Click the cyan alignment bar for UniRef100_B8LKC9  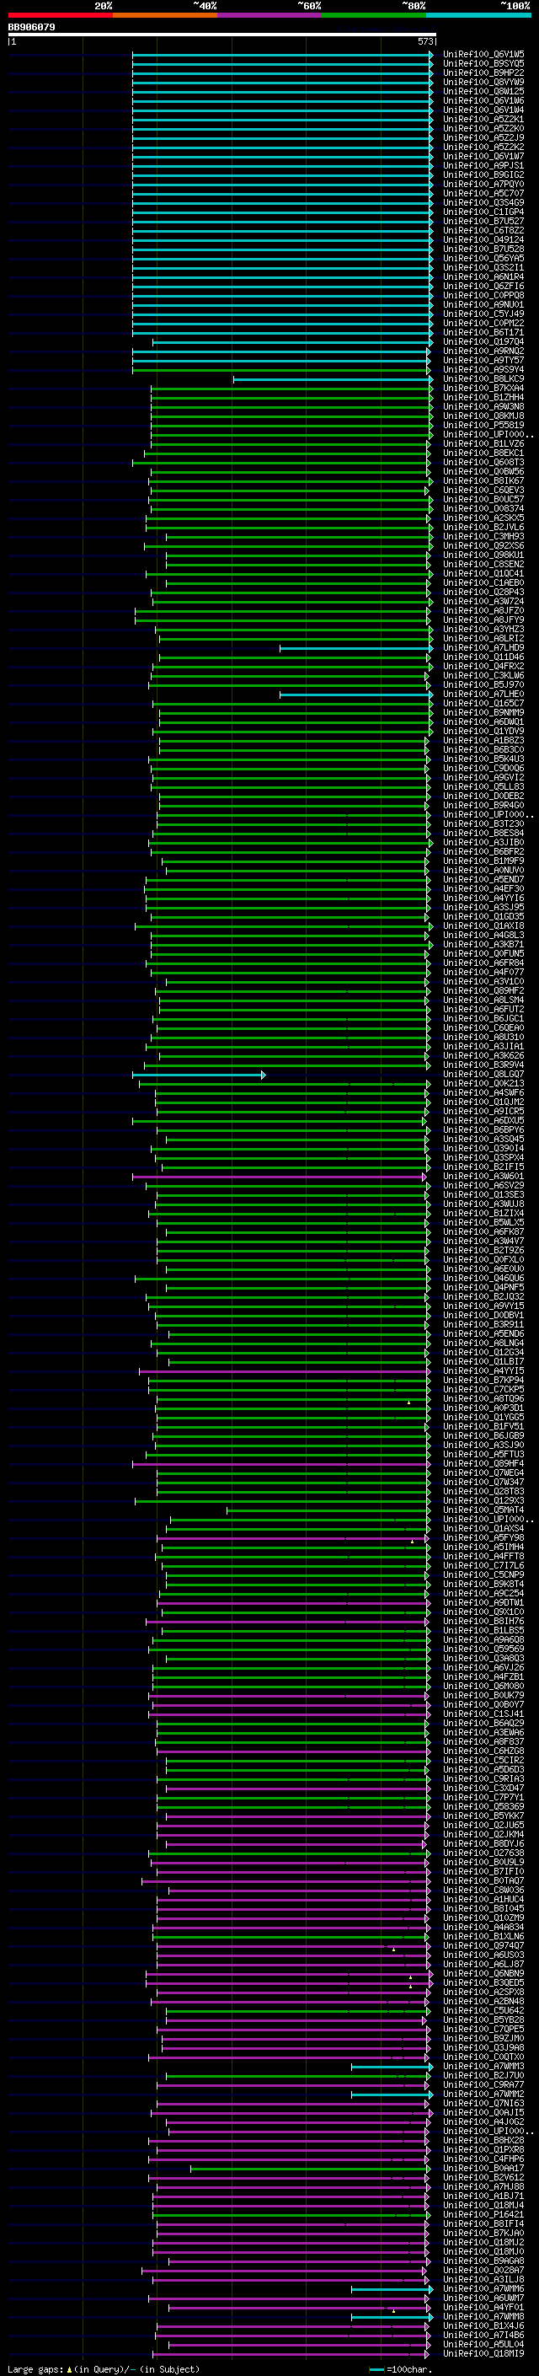click(x=333, y=379)
